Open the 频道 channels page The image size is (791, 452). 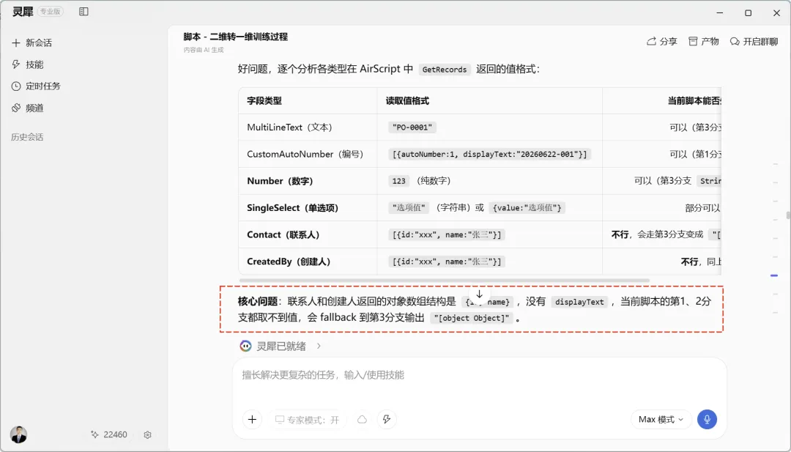click(x=28, y=108)
